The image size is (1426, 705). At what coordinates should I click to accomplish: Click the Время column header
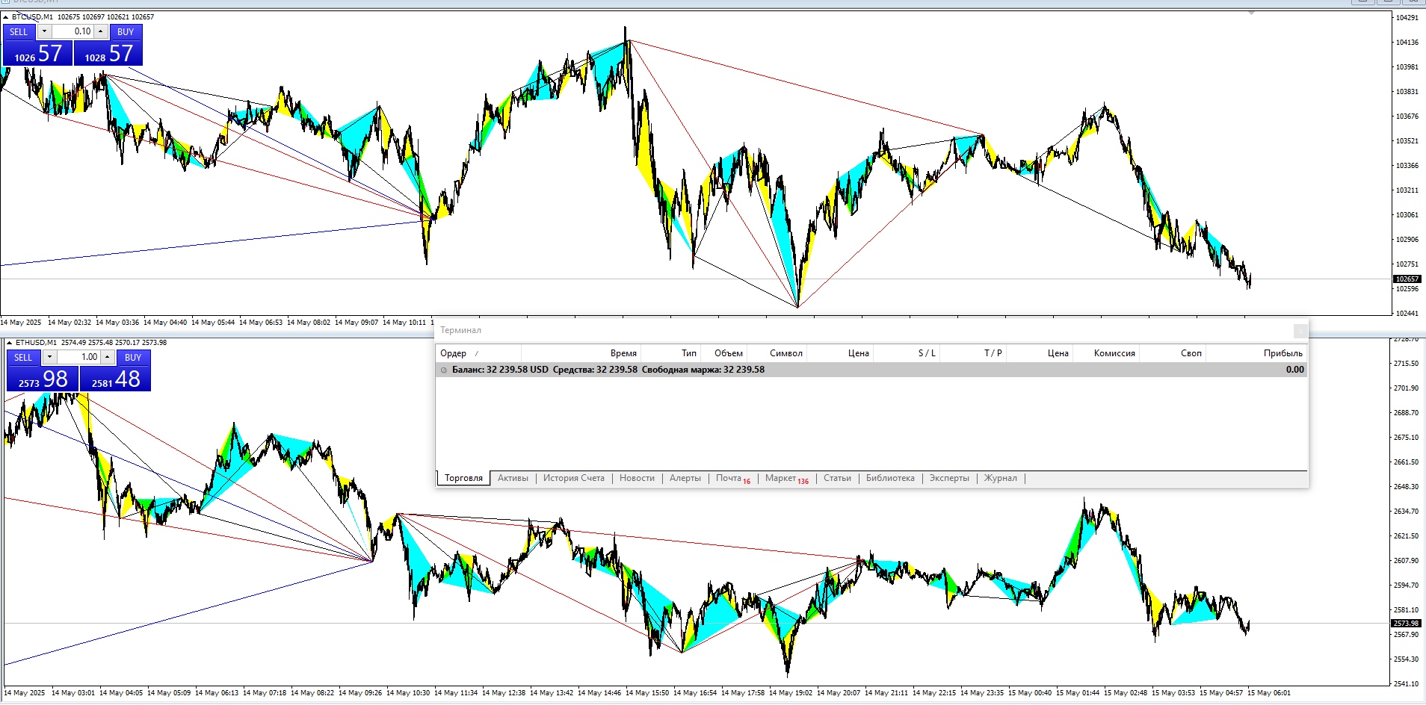click(x=581, y=353)
